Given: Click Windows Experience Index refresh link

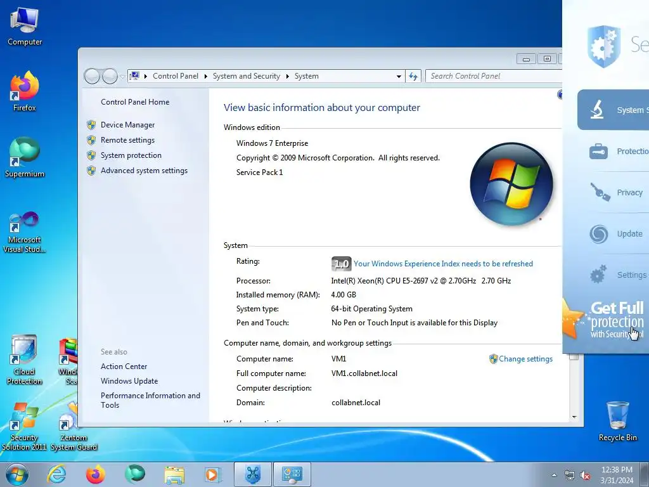Looking at the screenshot, I should point(443,264).
